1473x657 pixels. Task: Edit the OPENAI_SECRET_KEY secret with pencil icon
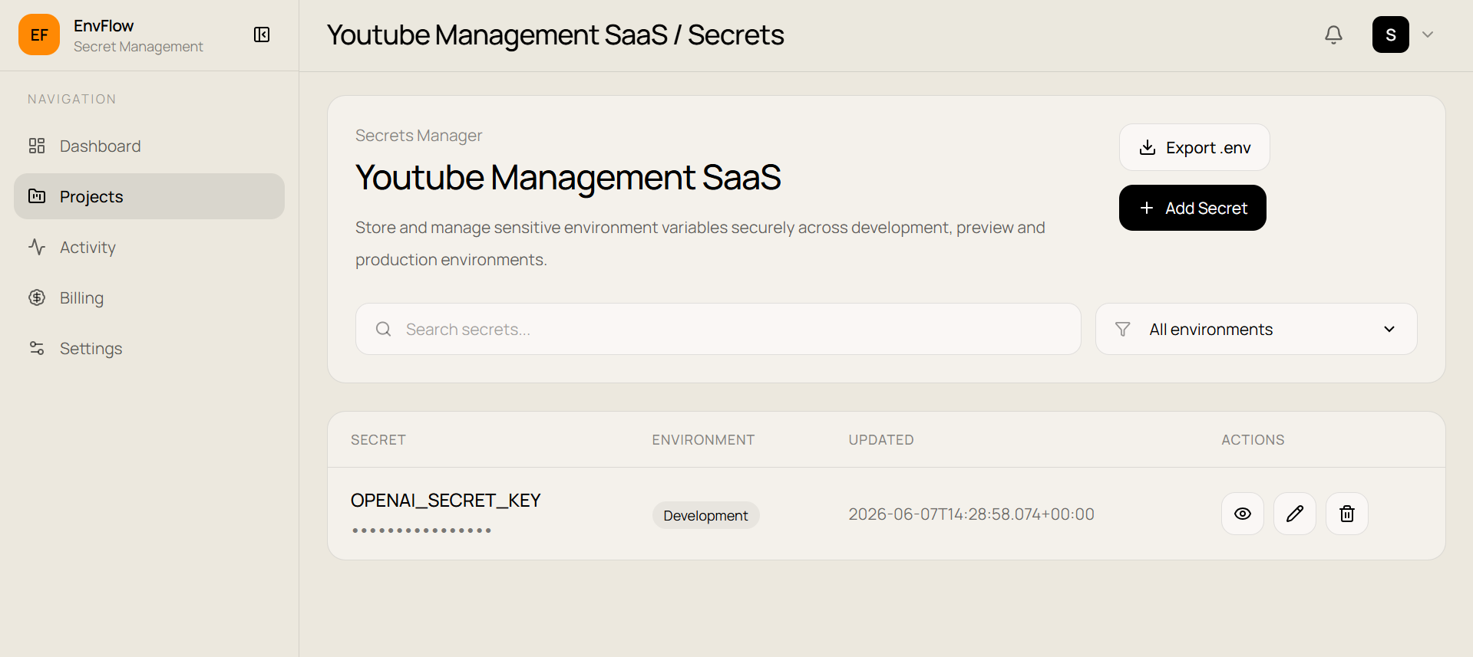point(1294,514)
